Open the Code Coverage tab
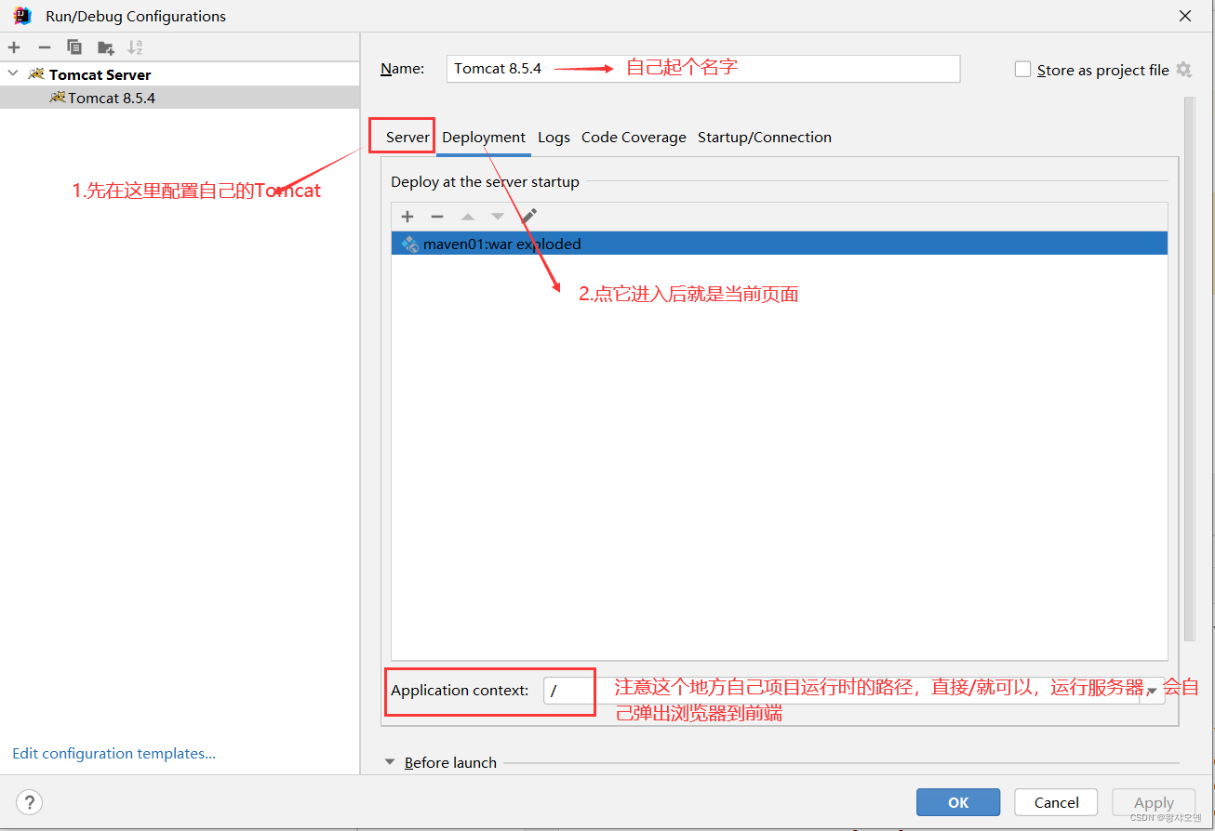 coord(634,138)
